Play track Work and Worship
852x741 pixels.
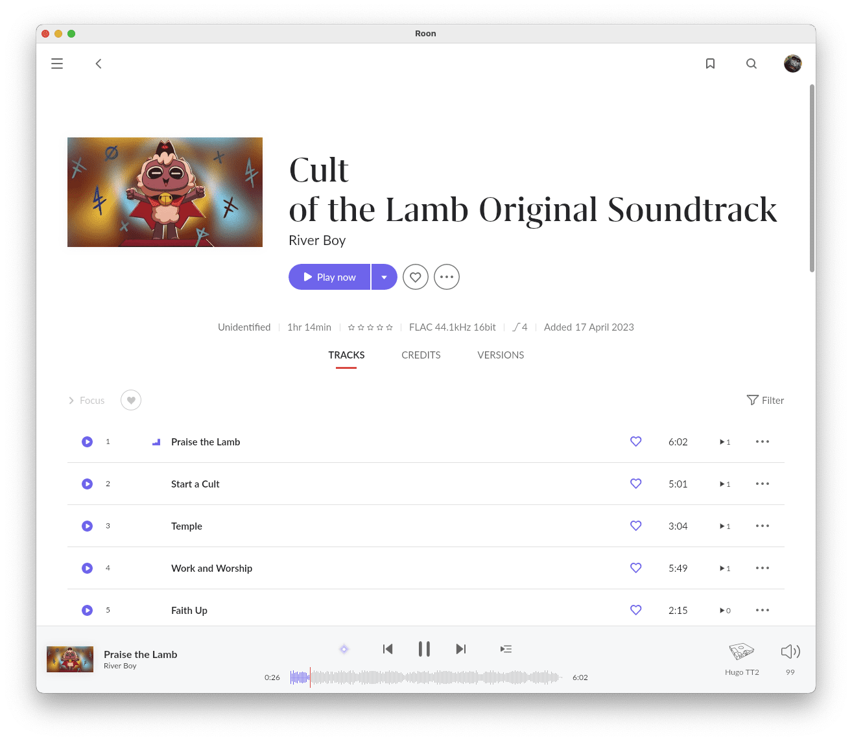[x=87, y=568]
